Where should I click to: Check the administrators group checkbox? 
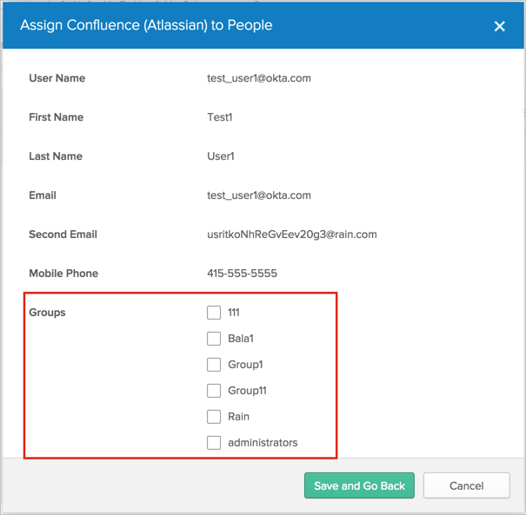214,443
